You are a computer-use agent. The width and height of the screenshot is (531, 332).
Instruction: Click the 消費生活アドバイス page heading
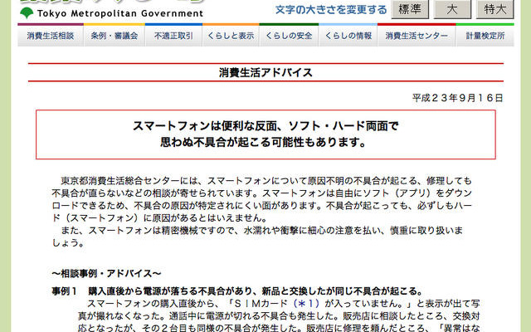pyautogui.click(x=265, y=72)
